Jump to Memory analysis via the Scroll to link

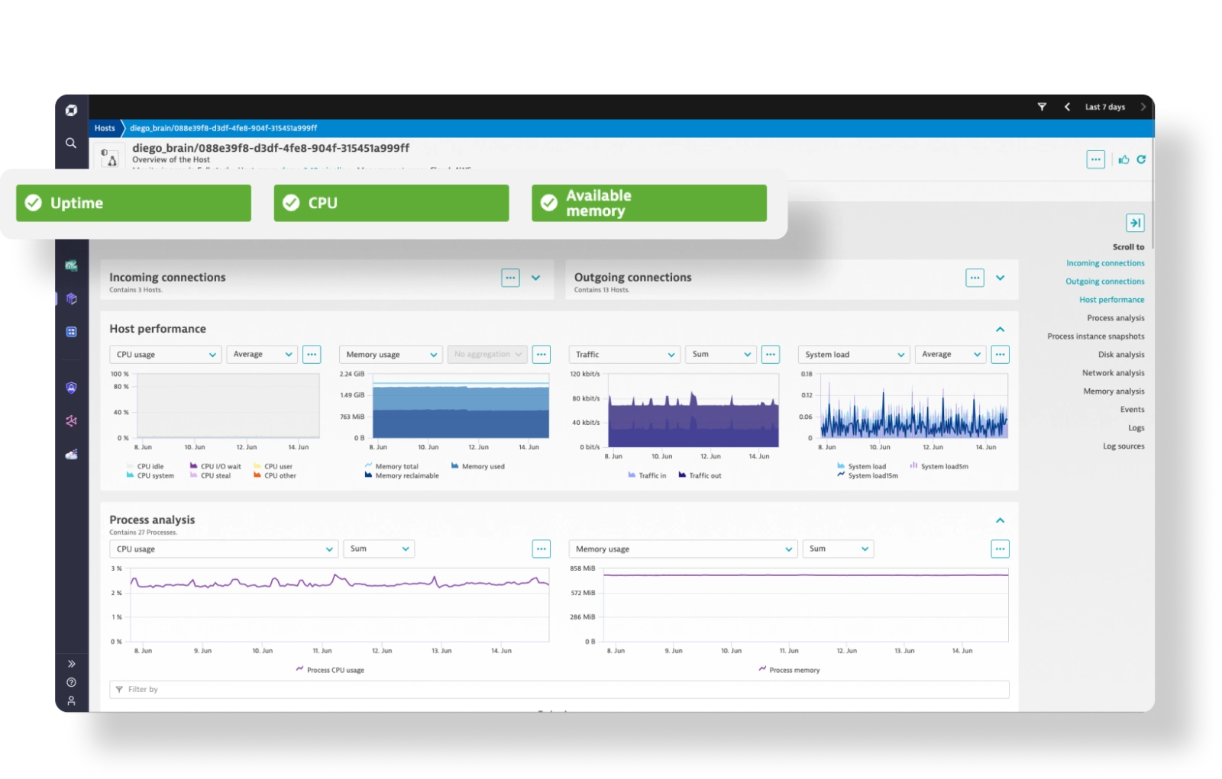coord(1114,391)
